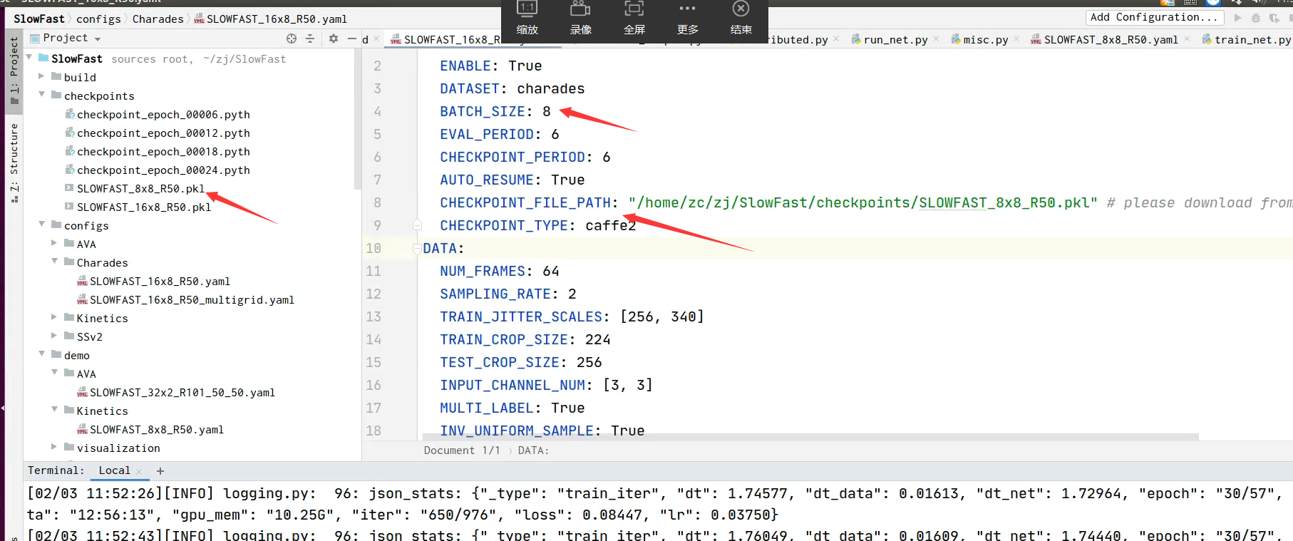
Task: Click the BATCH_SIZE value 8
Action: (x=547, y=111)
